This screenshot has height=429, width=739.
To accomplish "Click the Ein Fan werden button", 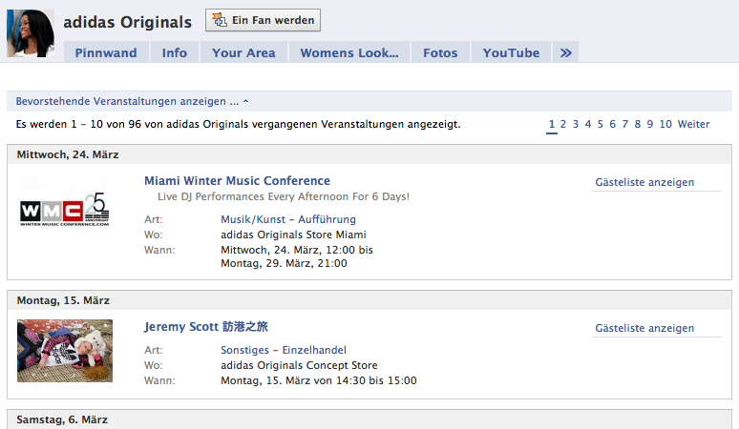I will coord(263,20).
